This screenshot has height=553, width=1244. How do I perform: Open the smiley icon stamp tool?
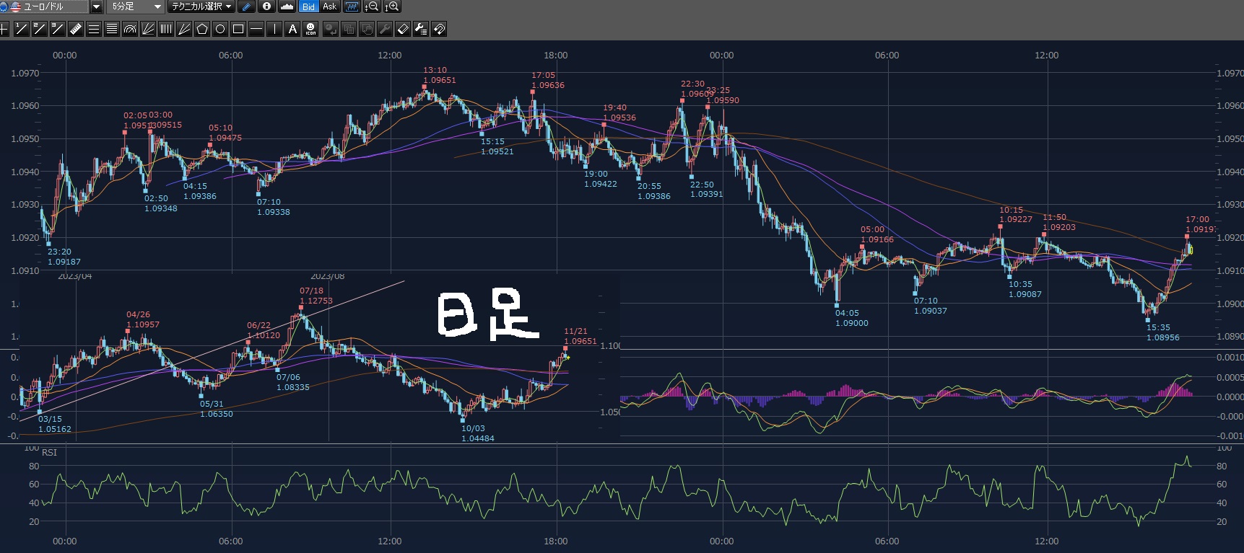(310, 29)
